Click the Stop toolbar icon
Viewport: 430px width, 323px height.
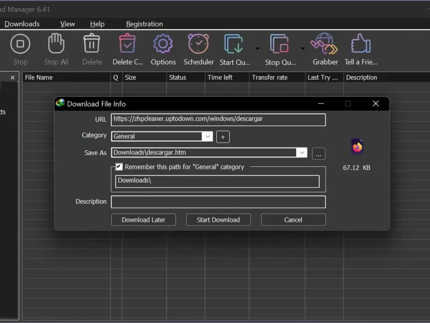pyautogui.click(x=20, y=44)
